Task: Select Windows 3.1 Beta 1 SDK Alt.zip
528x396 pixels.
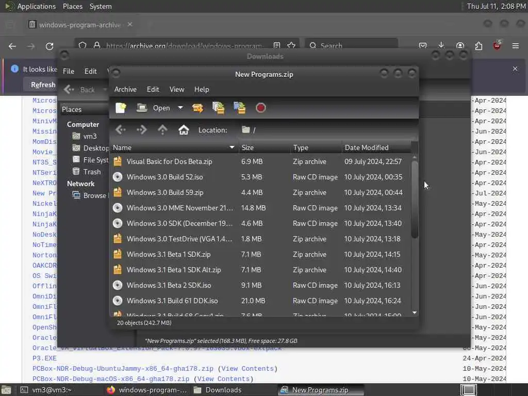Action: click(x=260, y=270)
